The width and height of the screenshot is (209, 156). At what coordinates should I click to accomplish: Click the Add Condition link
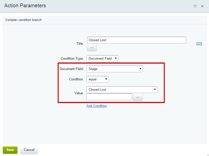pyautogui.click(x=97, y=106)
